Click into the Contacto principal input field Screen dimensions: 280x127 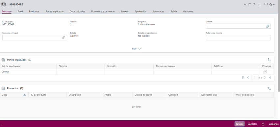coord(35,38)
